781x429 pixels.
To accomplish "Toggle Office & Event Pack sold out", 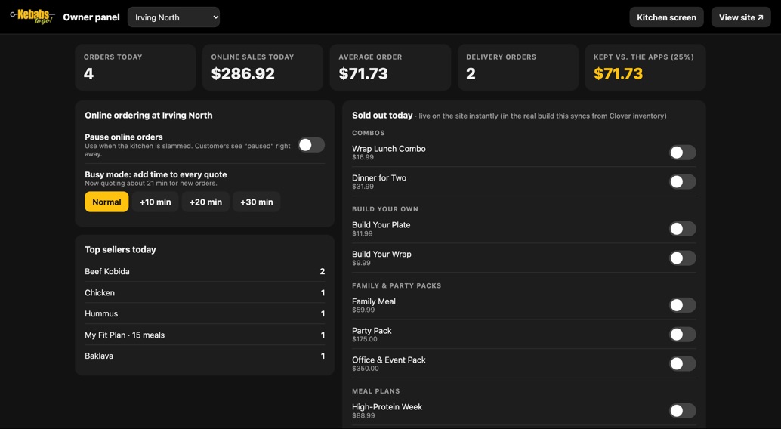I will (x=682, y=364).
